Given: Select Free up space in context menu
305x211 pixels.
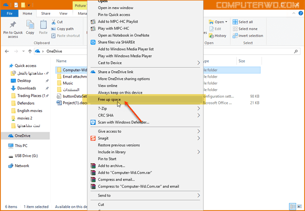Looking at the screenshot, I should (145, 100).
